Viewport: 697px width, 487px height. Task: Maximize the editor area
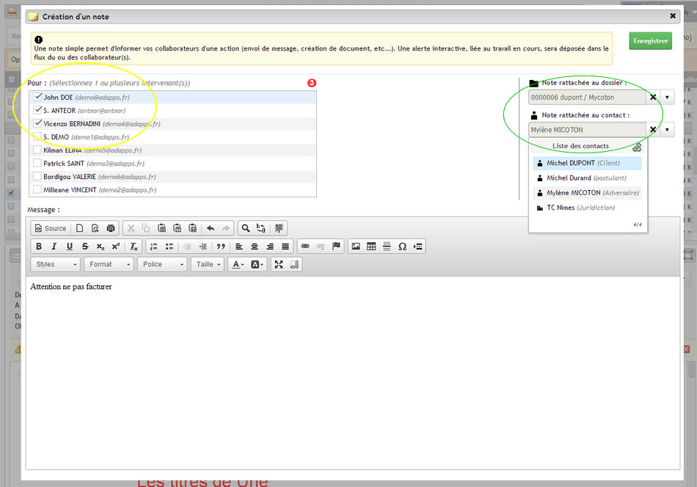coord(278,265)
